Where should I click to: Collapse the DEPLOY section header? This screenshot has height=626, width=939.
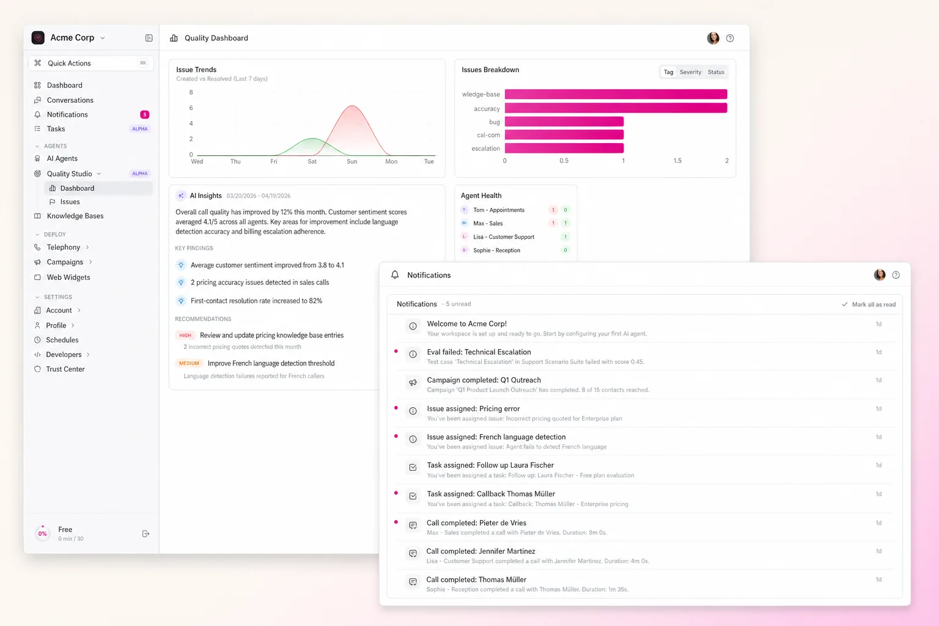51,234
